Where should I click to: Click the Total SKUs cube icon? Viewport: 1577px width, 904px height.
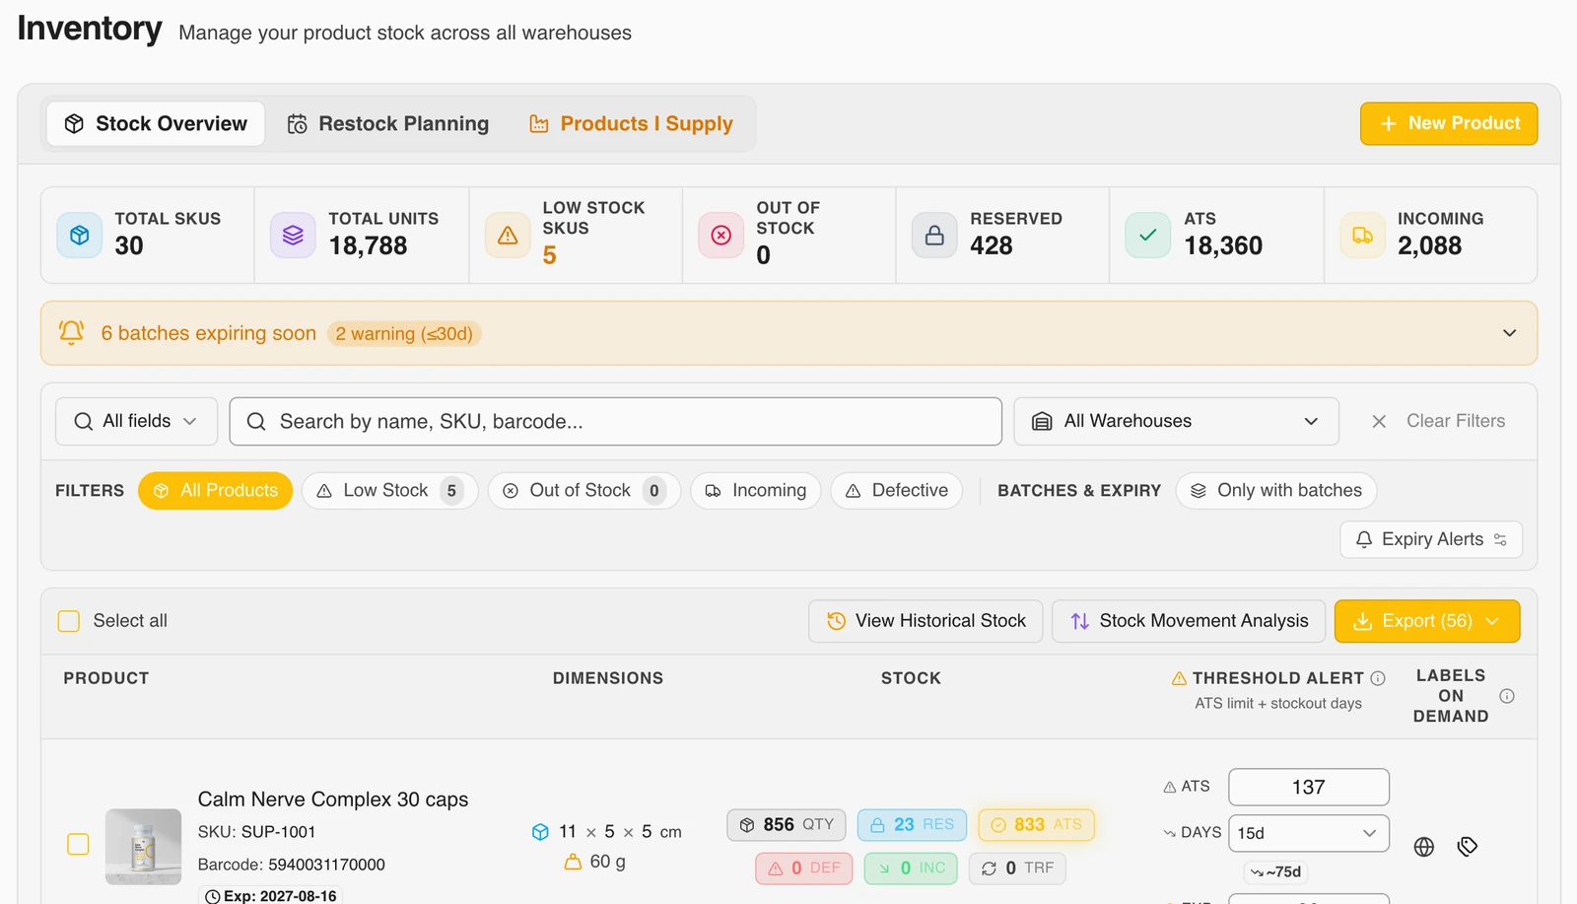point(80,236)
